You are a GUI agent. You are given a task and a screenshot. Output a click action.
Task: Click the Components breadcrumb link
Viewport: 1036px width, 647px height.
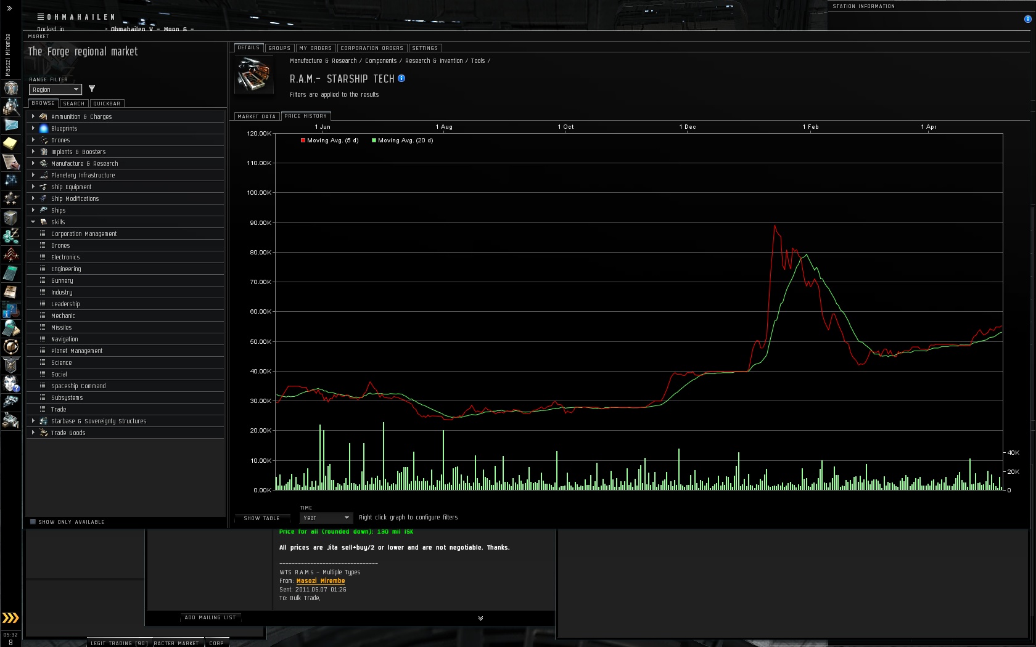(x=381, y=60)
